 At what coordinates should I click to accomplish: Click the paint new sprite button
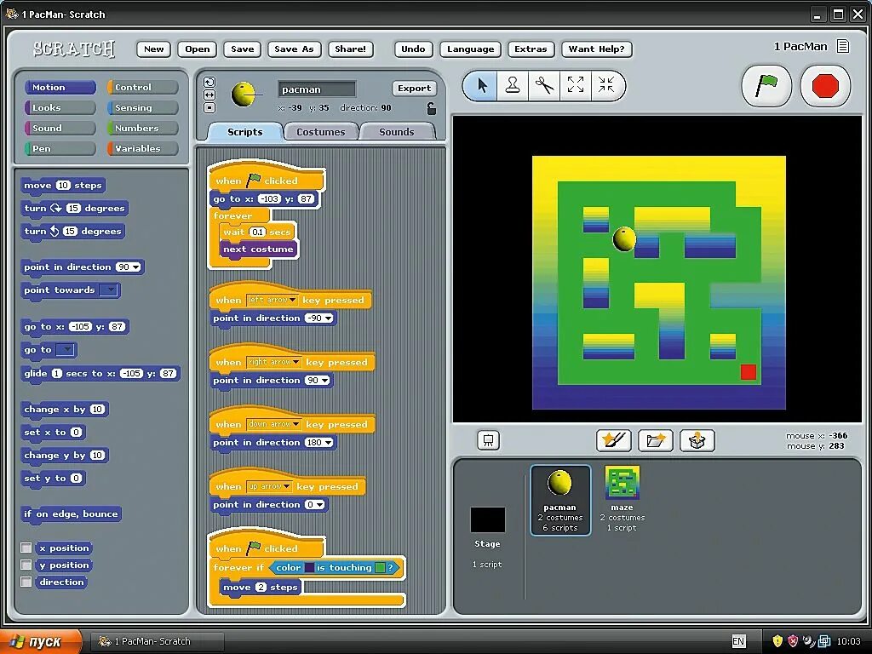coord(613,441)
